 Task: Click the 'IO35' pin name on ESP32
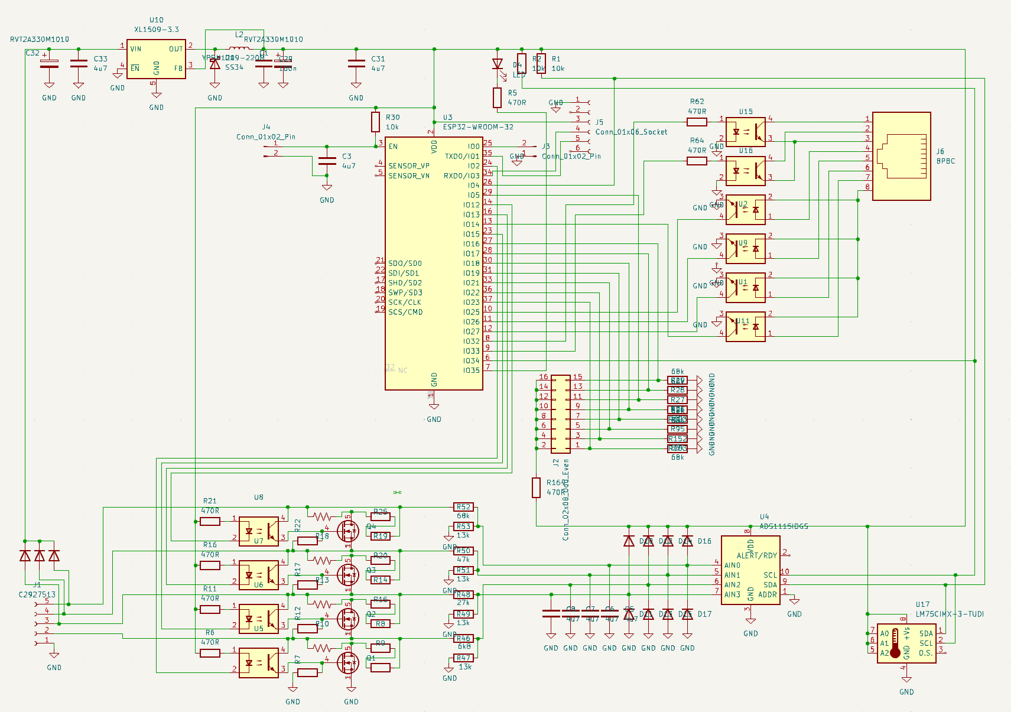(472, 370)
